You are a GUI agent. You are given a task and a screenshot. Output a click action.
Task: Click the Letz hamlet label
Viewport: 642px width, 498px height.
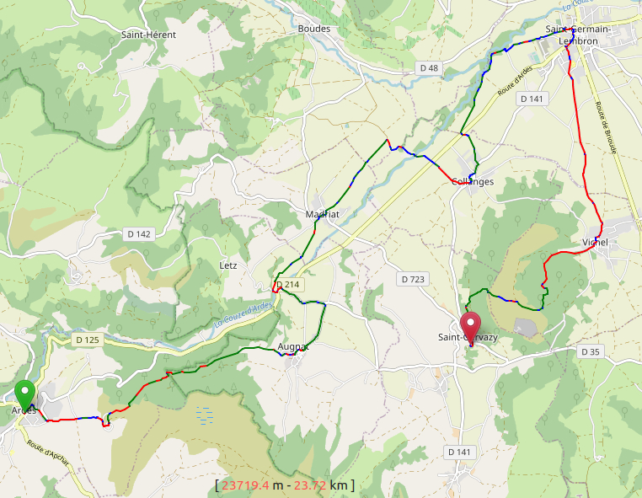(x=228, y=265)
